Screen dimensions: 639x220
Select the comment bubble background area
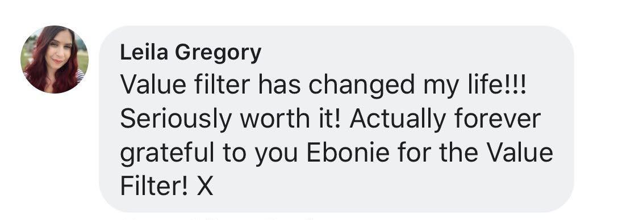[x=336, y=119]
